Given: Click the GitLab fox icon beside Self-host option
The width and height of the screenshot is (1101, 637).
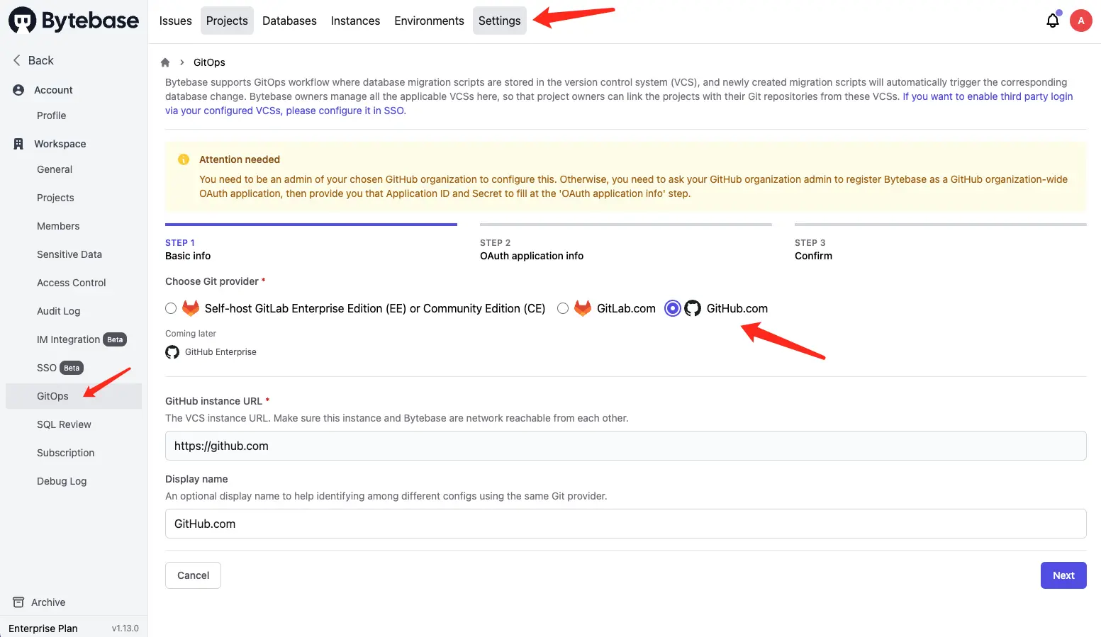Looking at the screenshot, I should click(190, 308).
